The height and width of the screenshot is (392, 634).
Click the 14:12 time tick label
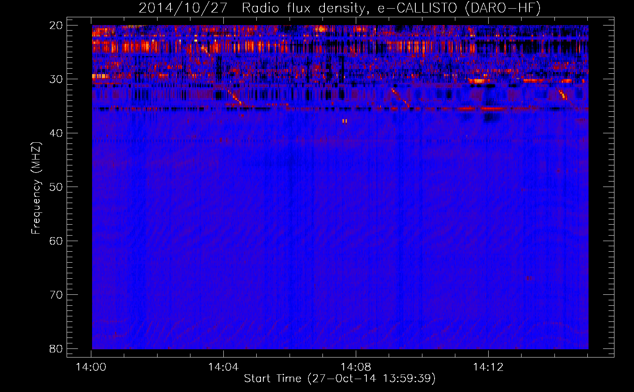pos(488,367)
